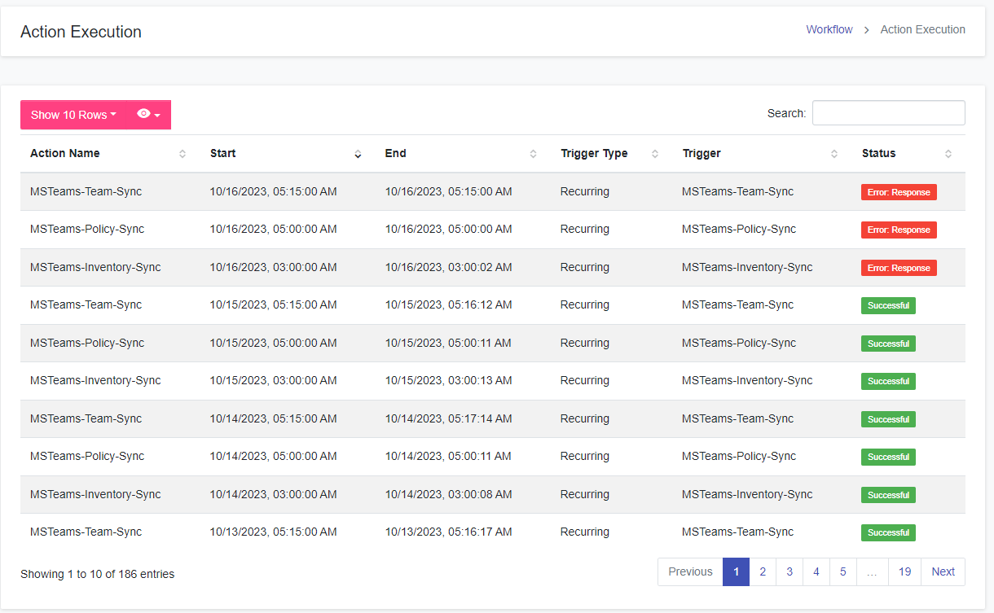Click Recurring in the 10/13 MSTeams-Team-Sync row

pyautogui.click(x=584, y=532)
